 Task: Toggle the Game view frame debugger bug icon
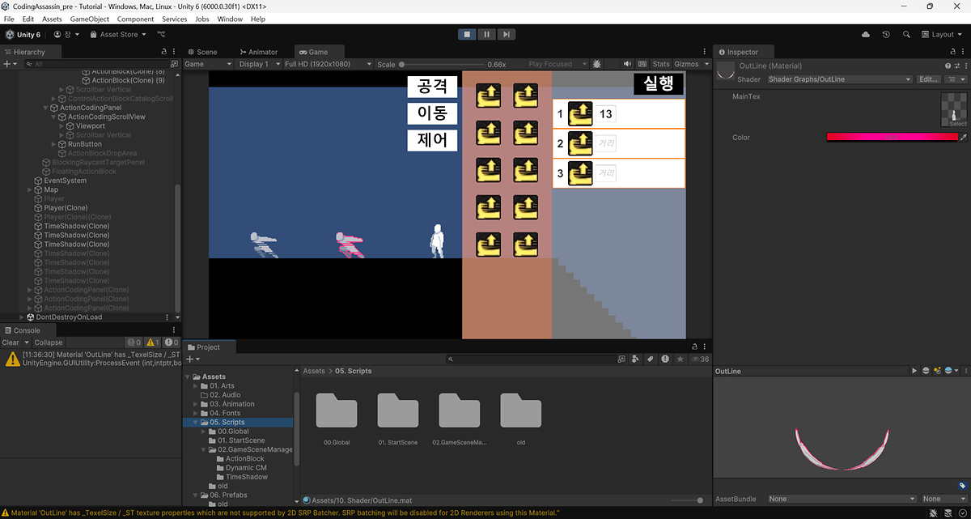[597, 64]
